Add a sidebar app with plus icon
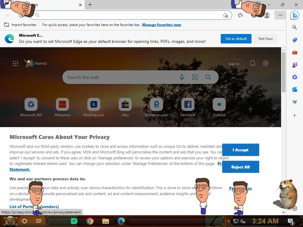The image size is (303, 227). tap(294, 116)
